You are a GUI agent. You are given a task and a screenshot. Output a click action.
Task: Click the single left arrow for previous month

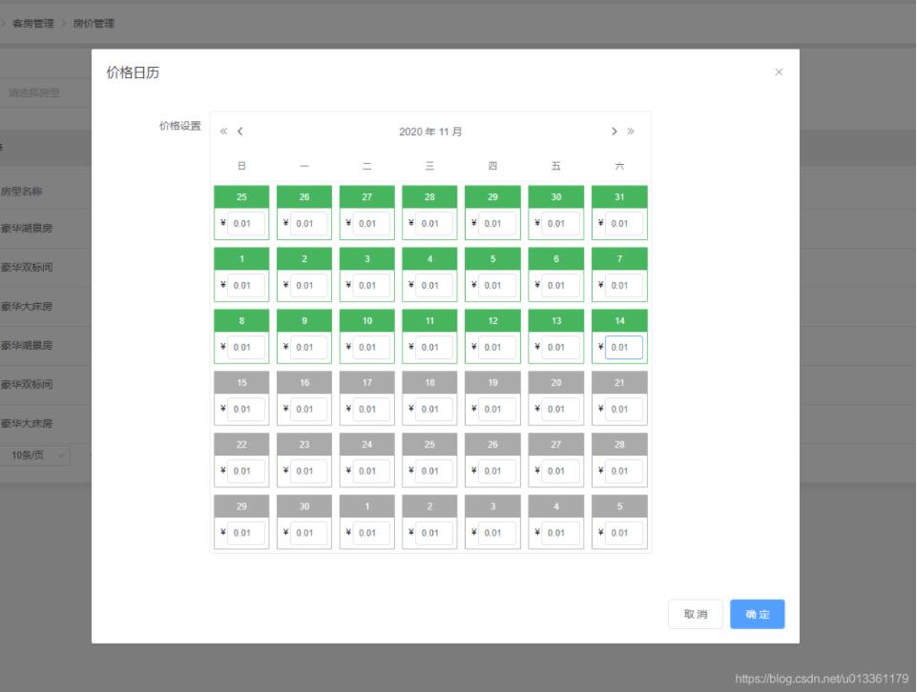pyautogui.click(x=240, y=131)
